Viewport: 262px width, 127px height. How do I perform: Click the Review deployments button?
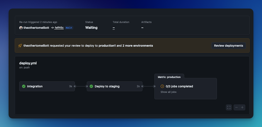(x=228, y=46)
